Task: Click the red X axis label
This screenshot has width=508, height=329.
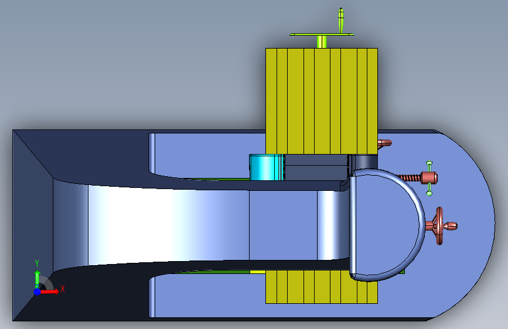Action: [63, 289]
